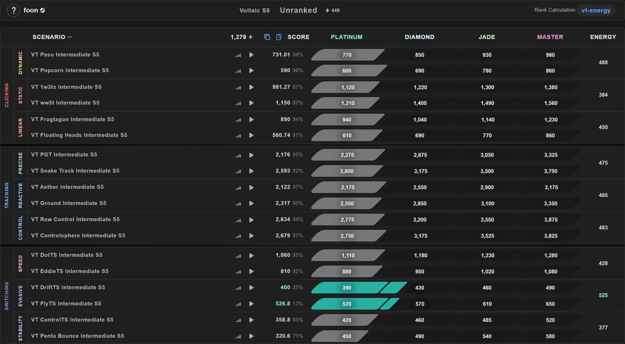Open leaderboard icon for VT Ground Intermediate S5

pos(239,203)
